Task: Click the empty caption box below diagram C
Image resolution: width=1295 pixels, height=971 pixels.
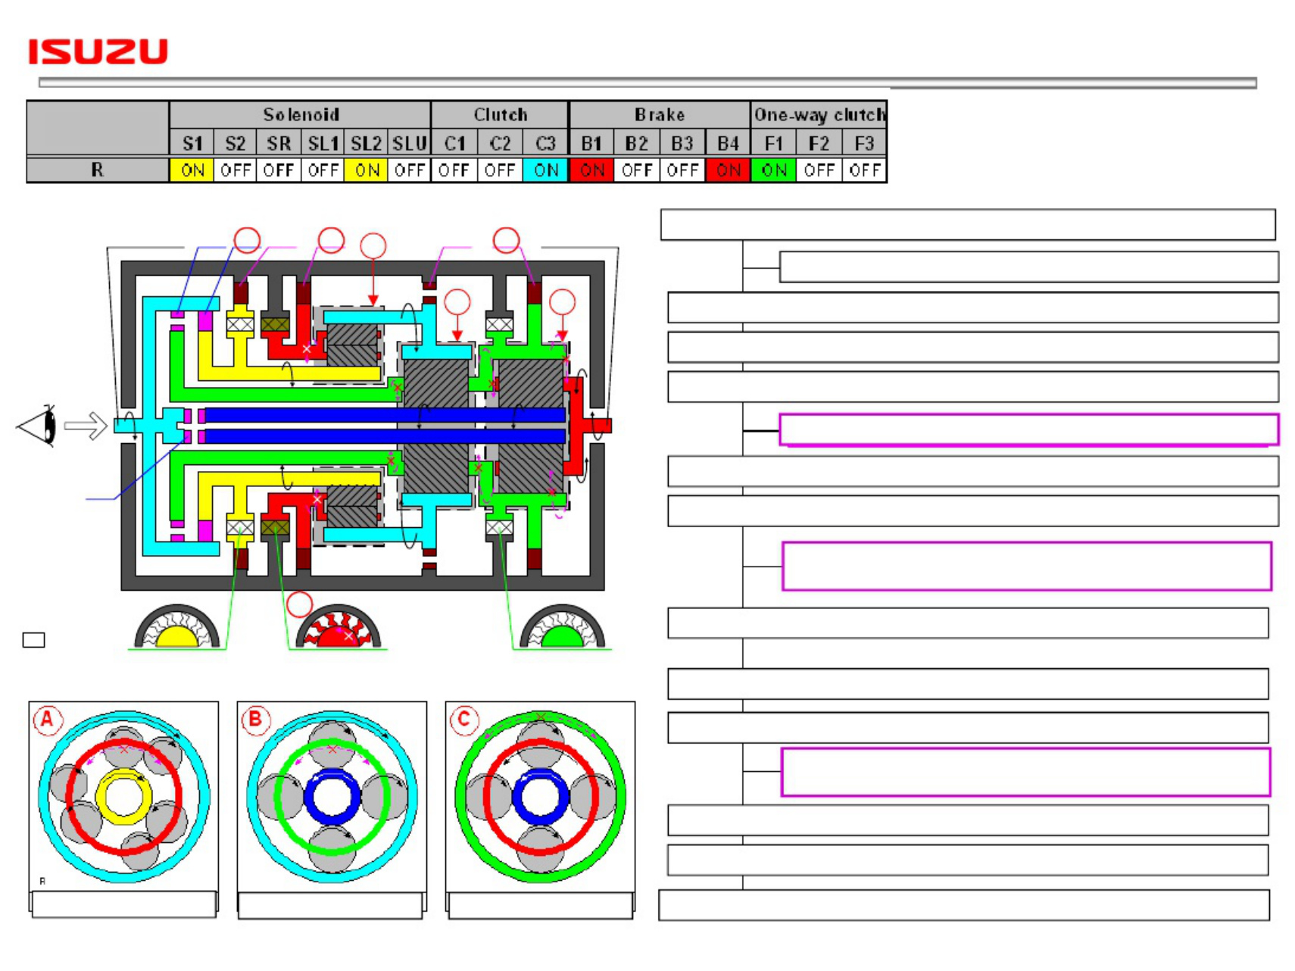Action: [540, 905]
